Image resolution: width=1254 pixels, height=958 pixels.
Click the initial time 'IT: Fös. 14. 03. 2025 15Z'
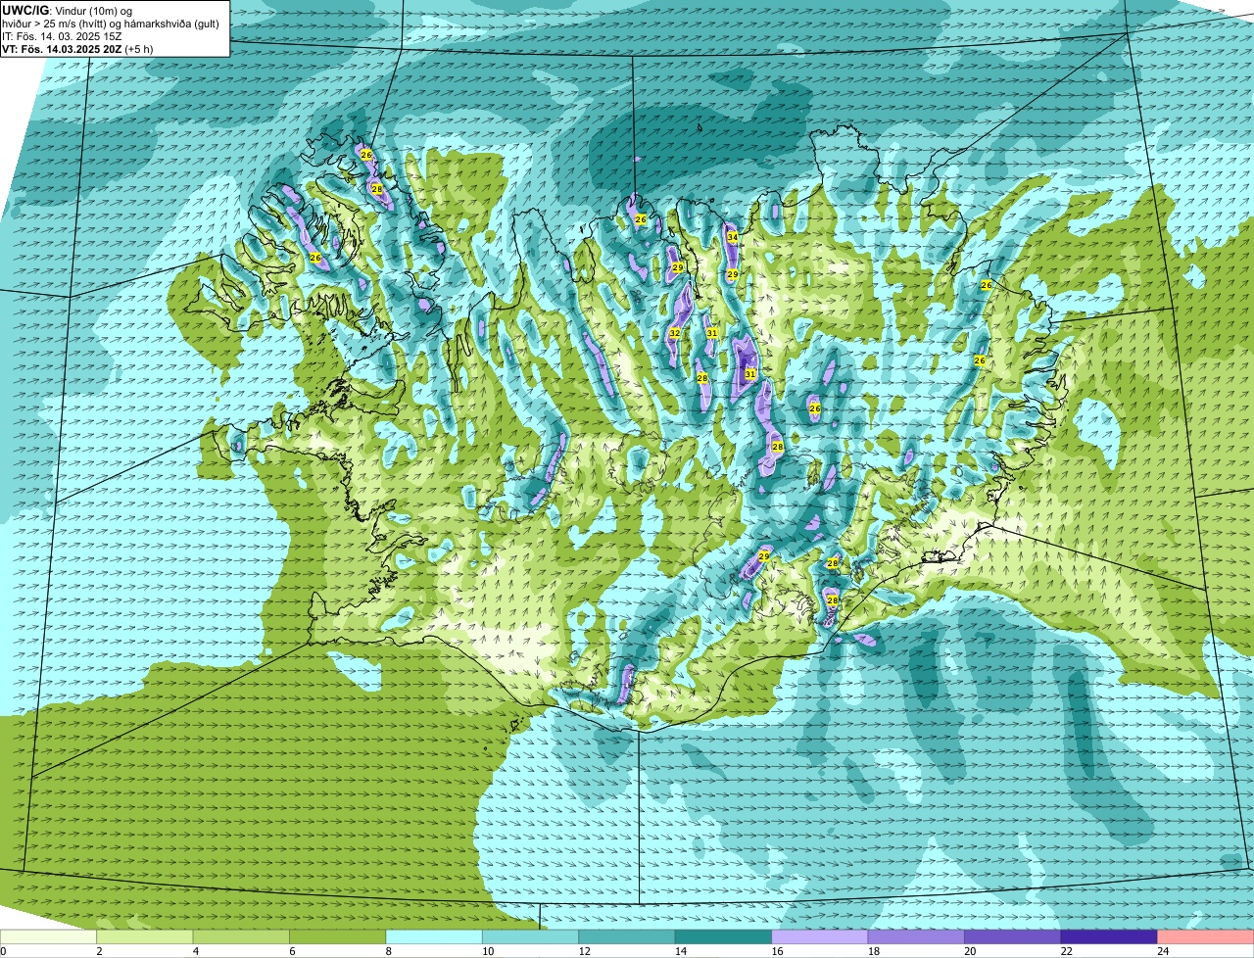[x=63, y=36]
